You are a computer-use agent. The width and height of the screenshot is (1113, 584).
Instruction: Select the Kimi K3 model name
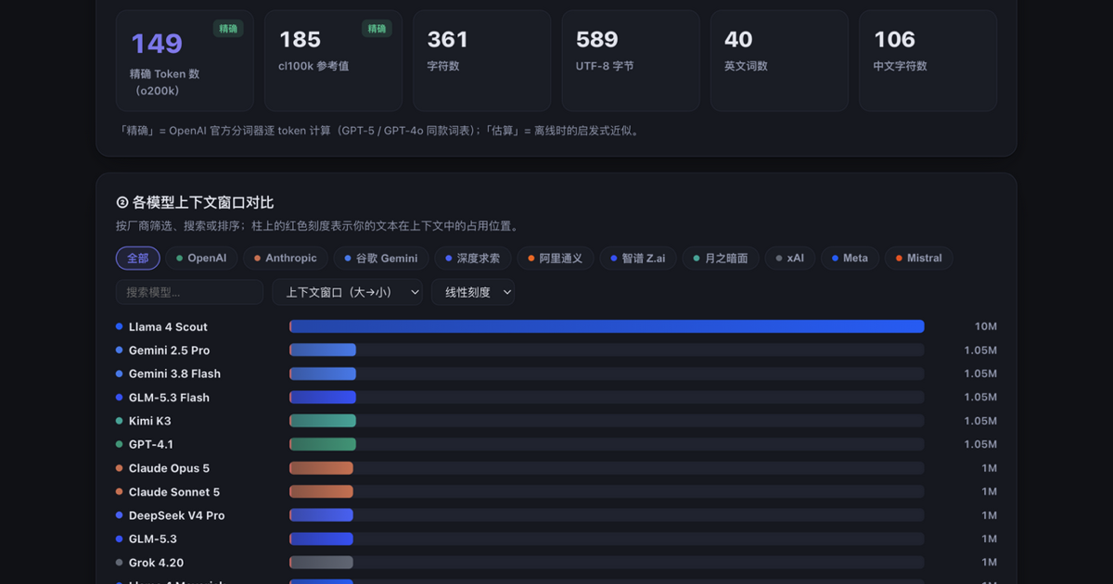pos(149,421)
